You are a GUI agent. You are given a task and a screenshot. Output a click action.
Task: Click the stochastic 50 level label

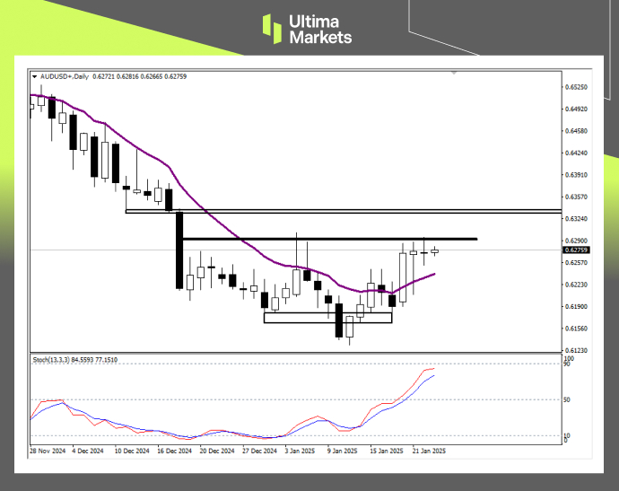[x=567, y=399]
